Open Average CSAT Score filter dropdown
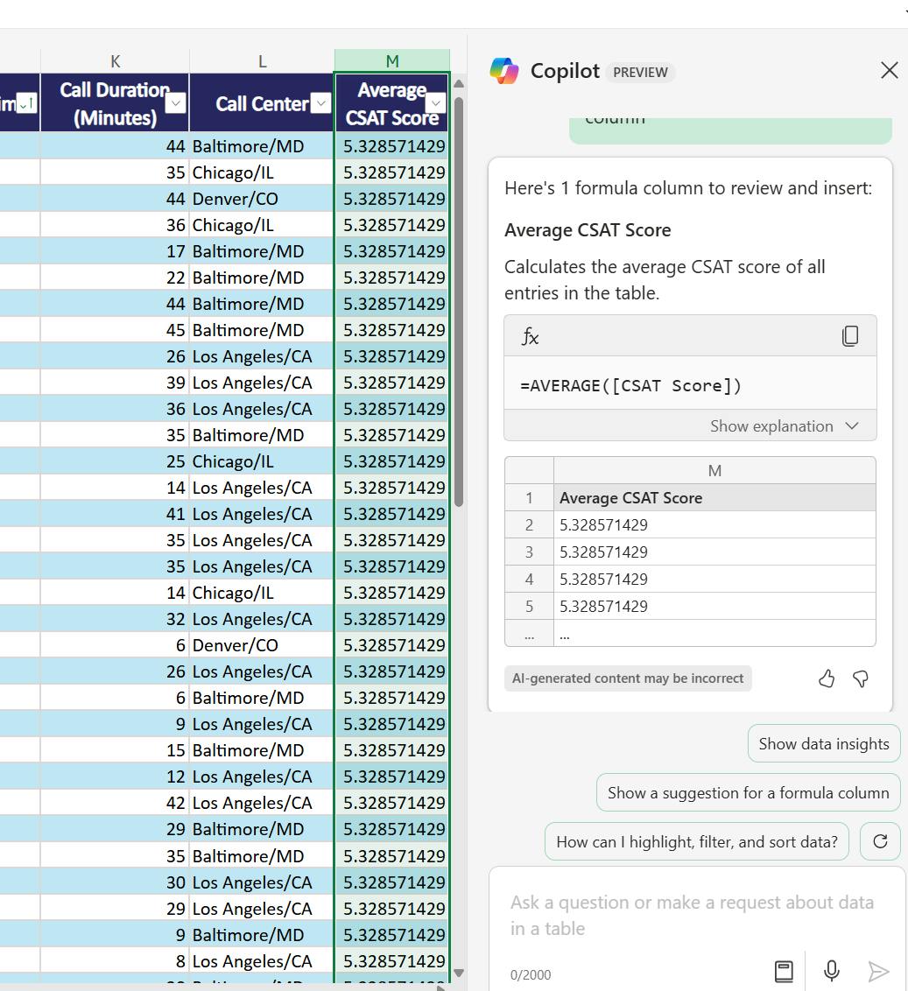Viewport: 908px width, 991px height. 436,102
